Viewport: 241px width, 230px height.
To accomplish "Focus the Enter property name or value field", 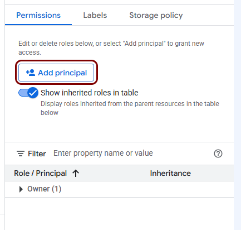I will (130, 154).
